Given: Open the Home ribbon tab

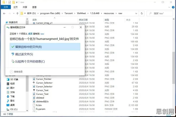Looking at the screenshot, I should click(x=15, y=7).
